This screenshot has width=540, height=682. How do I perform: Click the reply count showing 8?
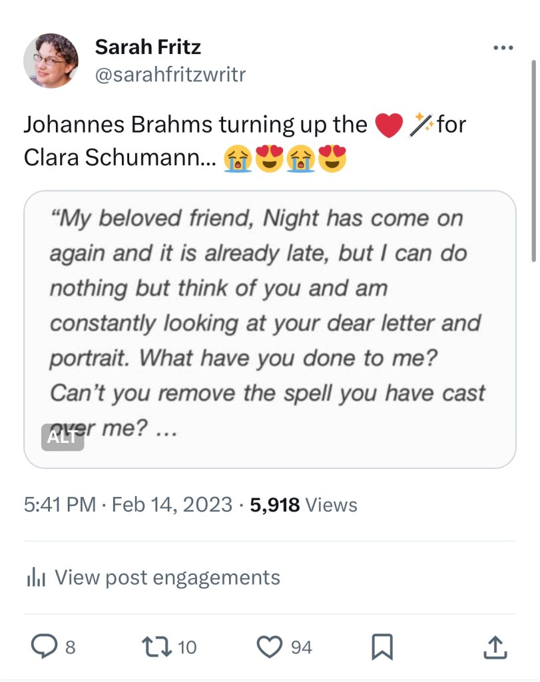(70, 647)
